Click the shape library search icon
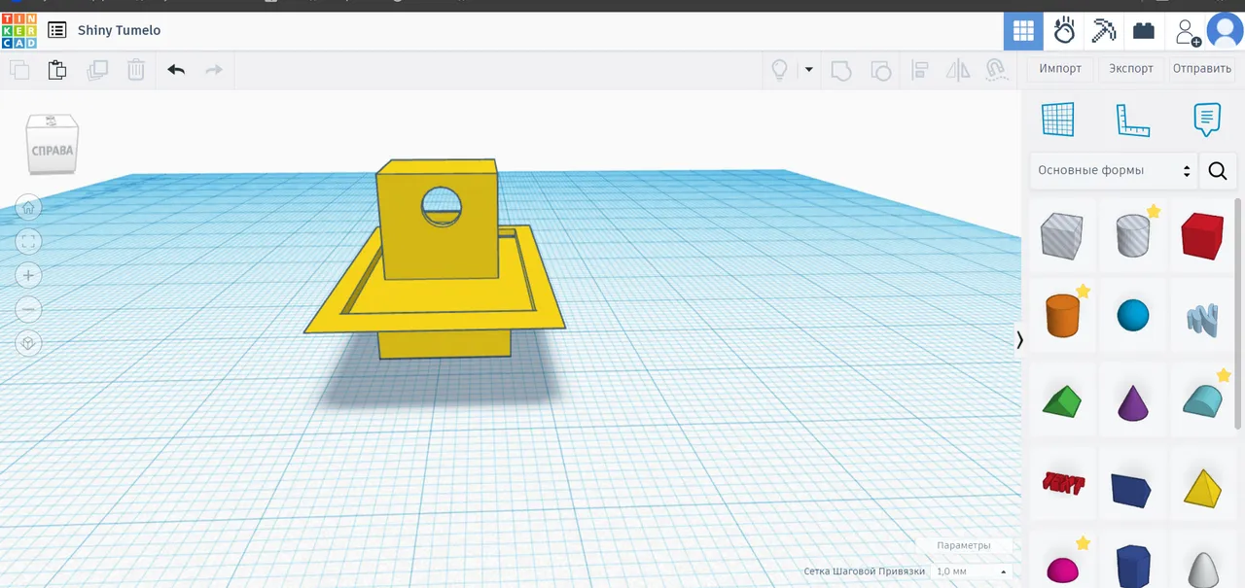The image size is (1245, 588). click(x=1218, y=170)
